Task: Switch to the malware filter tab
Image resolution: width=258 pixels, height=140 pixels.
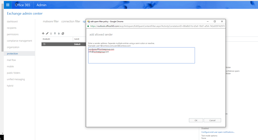Action: [x=51, y=21]
